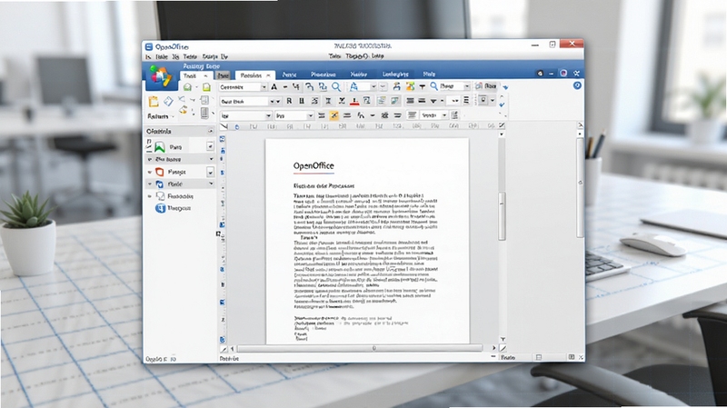Click the ruler corner icon at left of horizontal ruler
Image resolution: width=727 pixels, height=408 pixels.
[x=224, y=126]
